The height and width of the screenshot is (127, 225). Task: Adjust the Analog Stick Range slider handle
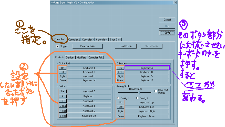click(139, 93)
